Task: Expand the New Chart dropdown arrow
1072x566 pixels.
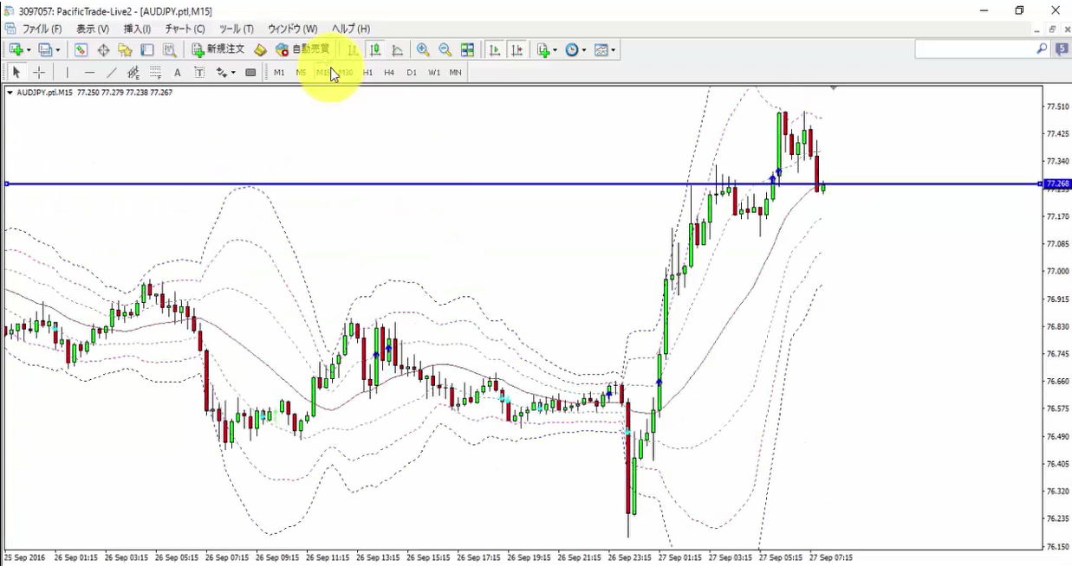Action: pyautogui.click(x=29, y=50)
